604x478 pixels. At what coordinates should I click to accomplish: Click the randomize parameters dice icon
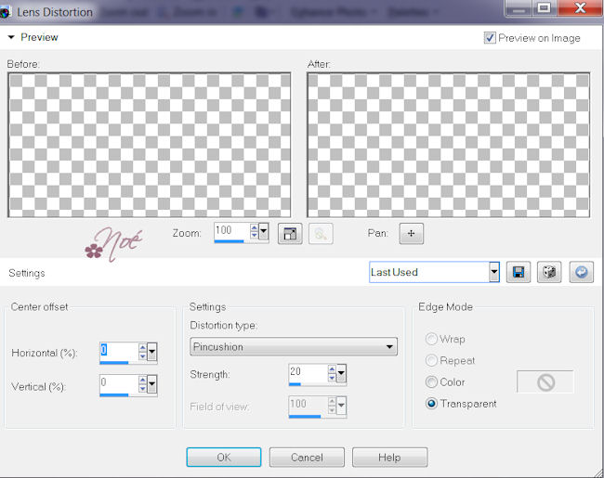(x=550, y=273)
